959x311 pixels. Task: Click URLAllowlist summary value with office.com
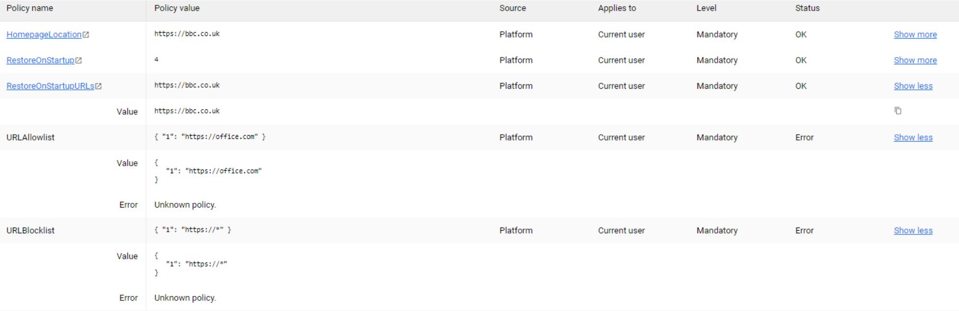[x=210, y=137]
